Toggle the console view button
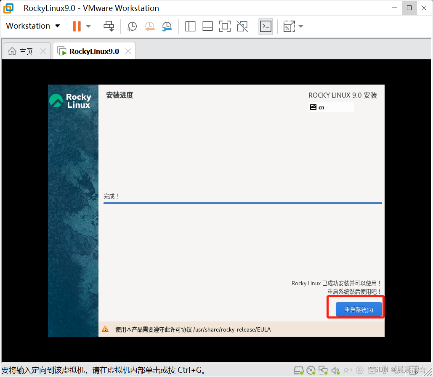Screen dimensions: 433x377 coord(266,27)
